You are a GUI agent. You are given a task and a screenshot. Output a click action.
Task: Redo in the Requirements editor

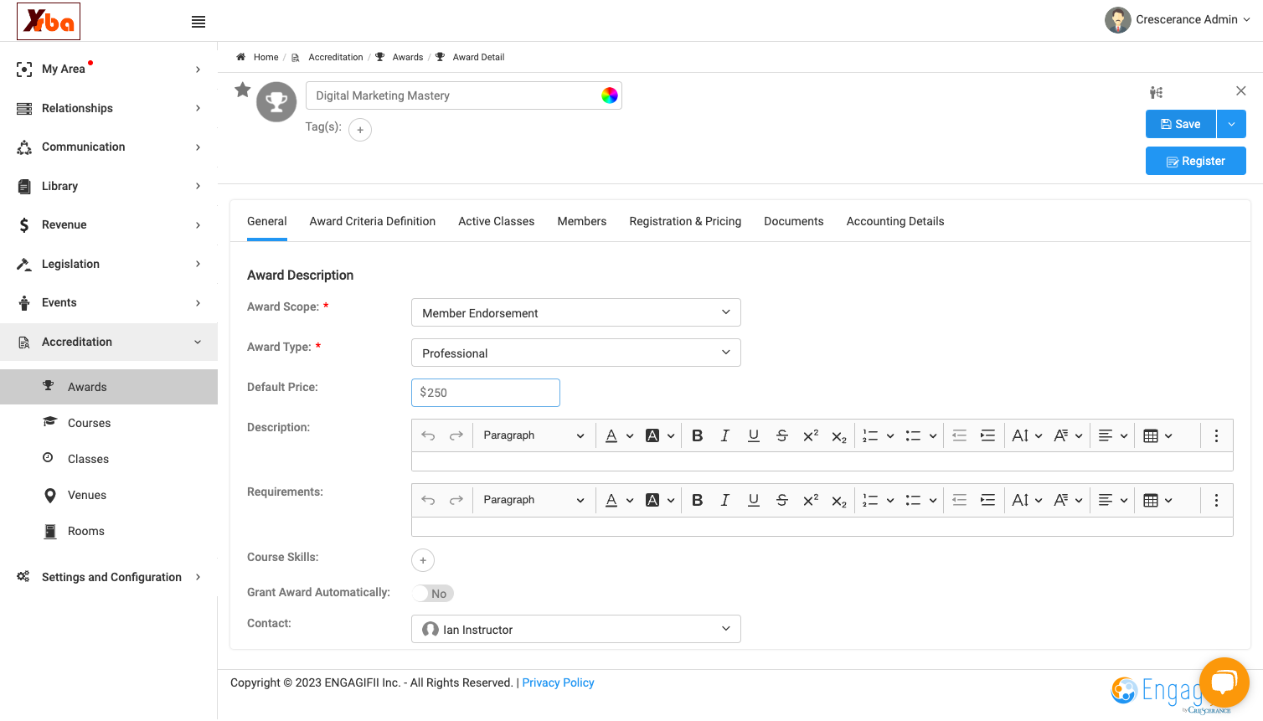click(x=456, y=500)
